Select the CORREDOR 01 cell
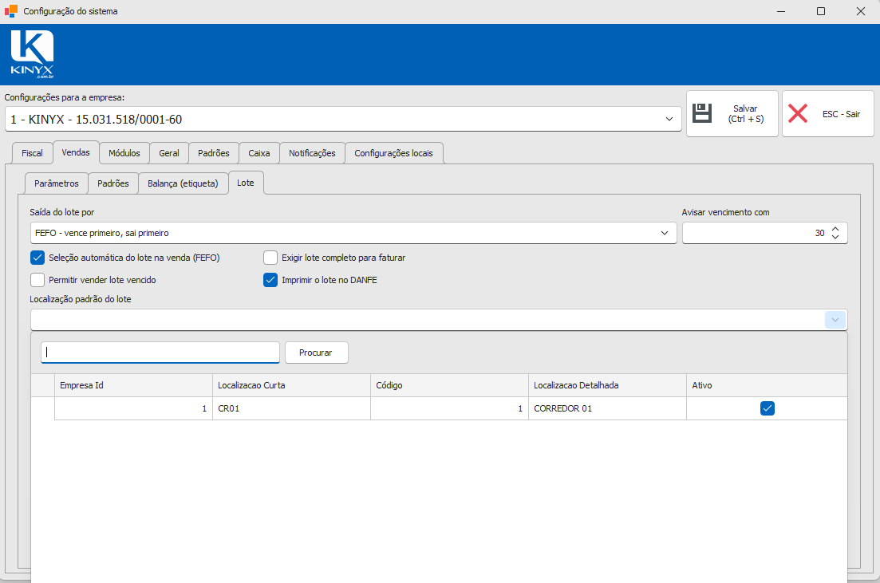880x583 pixels. coord(607,408)
